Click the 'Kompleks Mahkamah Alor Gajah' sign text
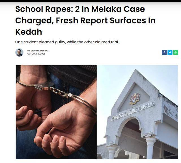This screenshot has width=181, height=163. coord(133,111)
